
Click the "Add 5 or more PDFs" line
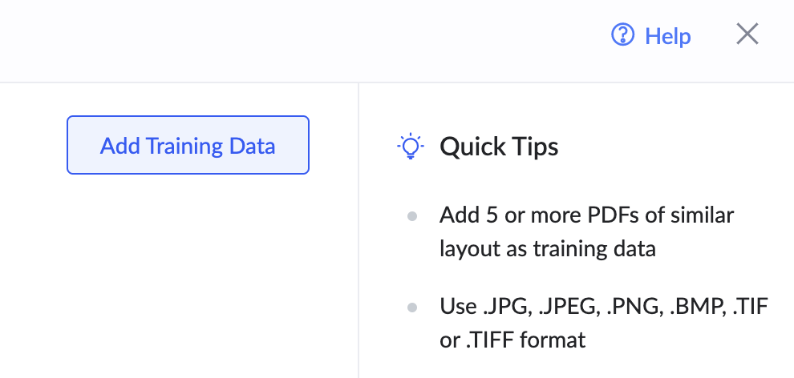[586, 215]
